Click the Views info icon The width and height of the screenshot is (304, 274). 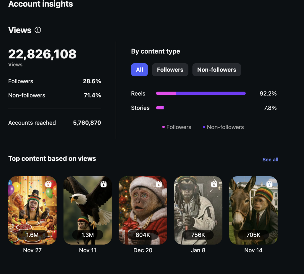click(x=38, y=30)
